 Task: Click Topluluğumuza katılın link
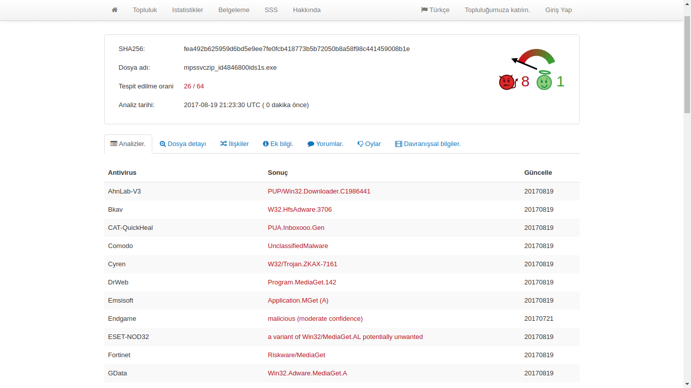[x=497, y=10]
